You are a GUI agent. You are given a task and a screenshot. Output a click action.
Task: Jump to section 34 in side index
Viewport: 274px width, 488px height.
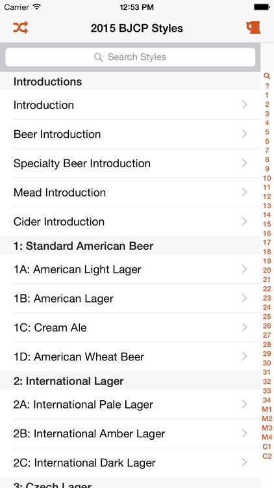click(267, 400)
